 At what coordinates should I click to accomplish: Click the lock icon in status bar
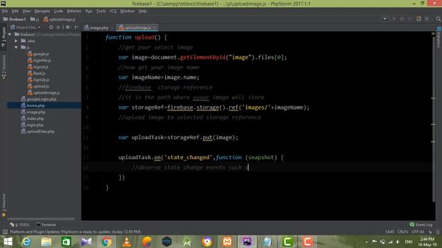click(430, 231)
